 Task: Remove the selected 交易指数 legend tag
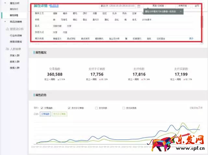click(45, 114)
